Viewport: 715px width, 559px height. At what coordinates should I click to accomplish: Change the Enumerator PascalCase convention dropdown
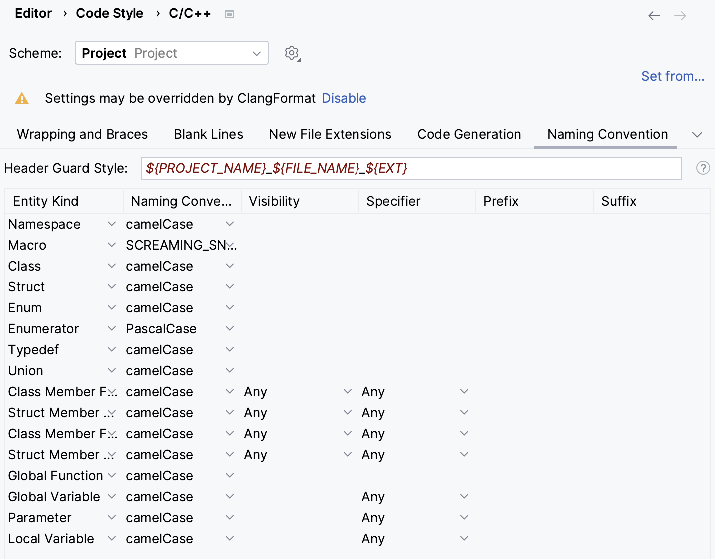coord(229,328)
